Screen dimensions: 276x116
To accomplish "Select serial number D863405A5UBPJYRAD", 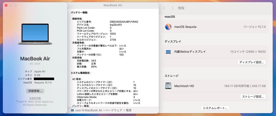I will [x=124, y=22].
